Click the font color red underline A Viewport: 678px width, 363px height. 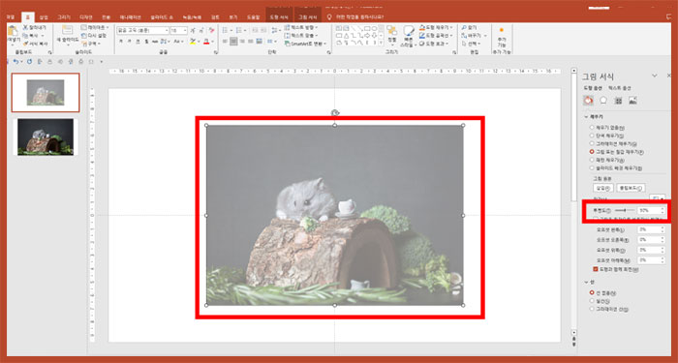(x=206, y=41)
